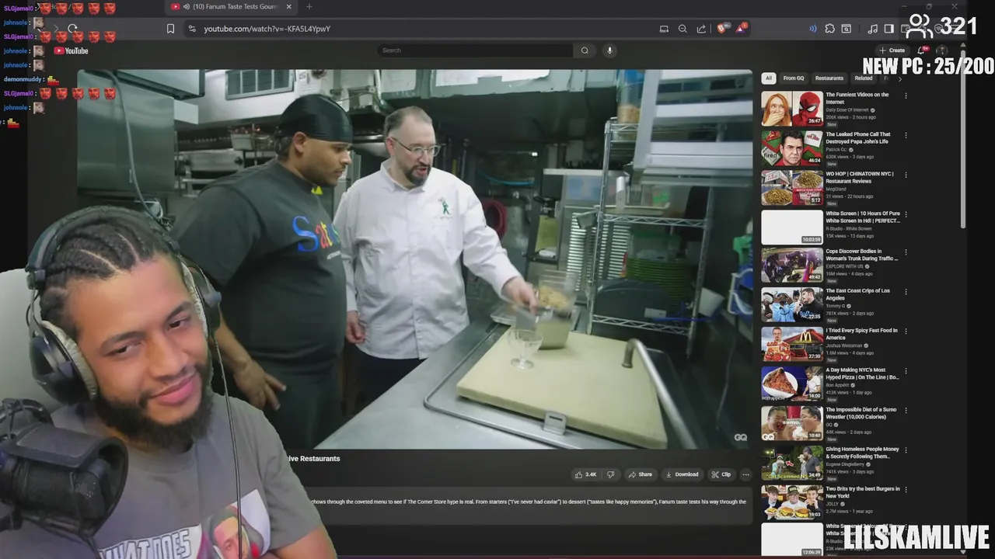Screen dimensions: 995x559
Task: Switch to Fanum Taste Tests browser tab
Action: (230, 7)
